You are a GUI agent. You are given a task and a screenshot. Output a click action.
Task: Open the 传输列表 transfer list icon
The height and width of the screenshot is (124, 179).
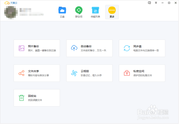(95, 10)
